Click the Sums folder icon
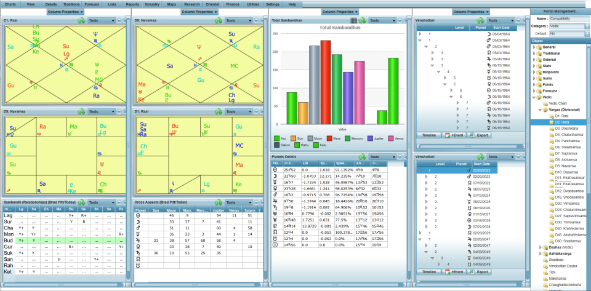Viewport: 591px width, 291px height. click(x=539, y=78)
